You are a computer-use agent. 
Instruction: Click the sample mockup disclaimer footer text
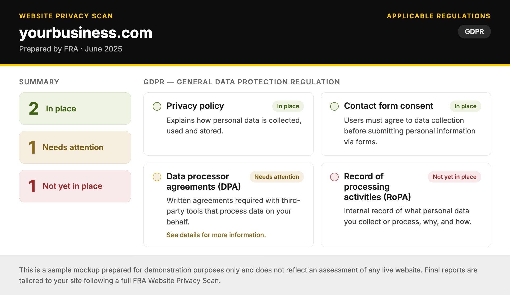point(248,275)
